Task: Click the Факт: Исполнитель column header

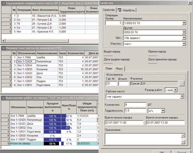Action: [45, 10]
